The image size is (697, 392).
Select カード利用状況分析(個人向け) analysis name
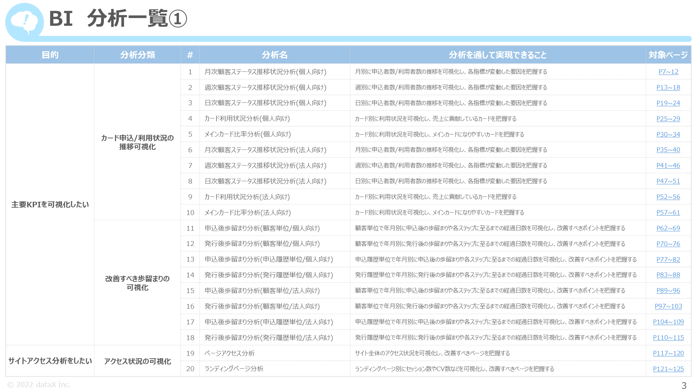(x=247, y=119)
